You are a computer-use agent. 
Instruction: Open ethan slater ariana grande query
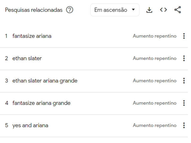tap(45, 81)
